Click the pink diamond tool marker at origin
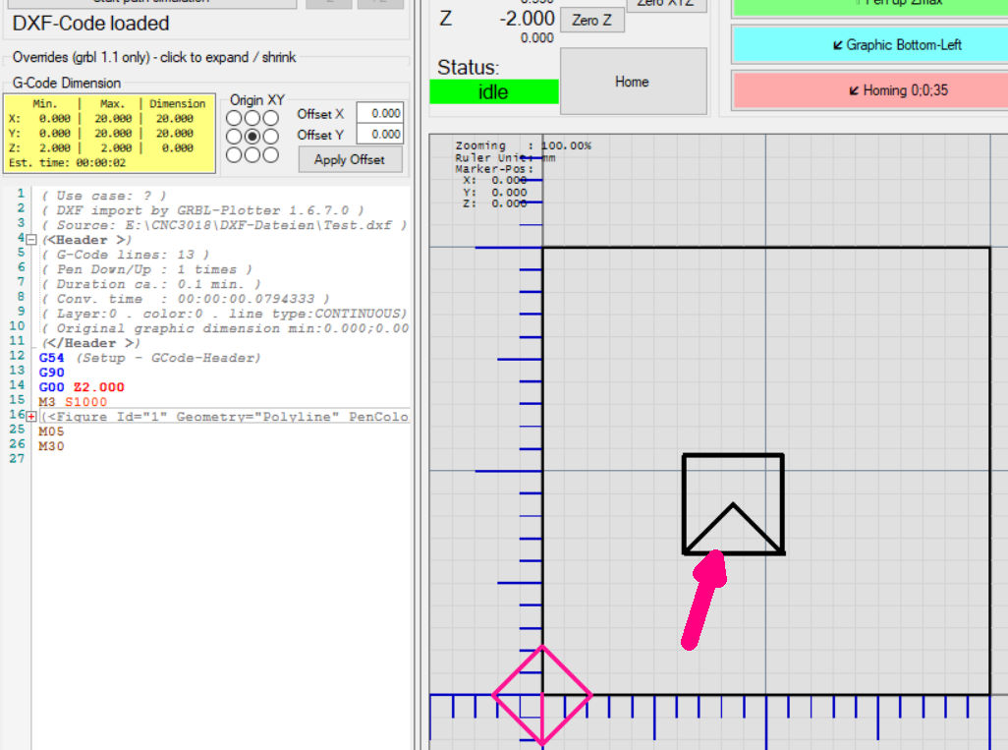1008x750 pixels. [542, 695]
